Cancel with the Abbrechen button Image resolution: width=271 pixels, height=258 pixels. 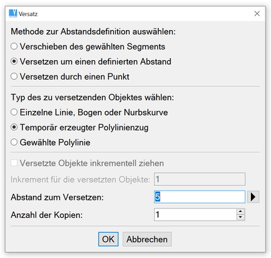pyautogui.click(x=147, y=239)
